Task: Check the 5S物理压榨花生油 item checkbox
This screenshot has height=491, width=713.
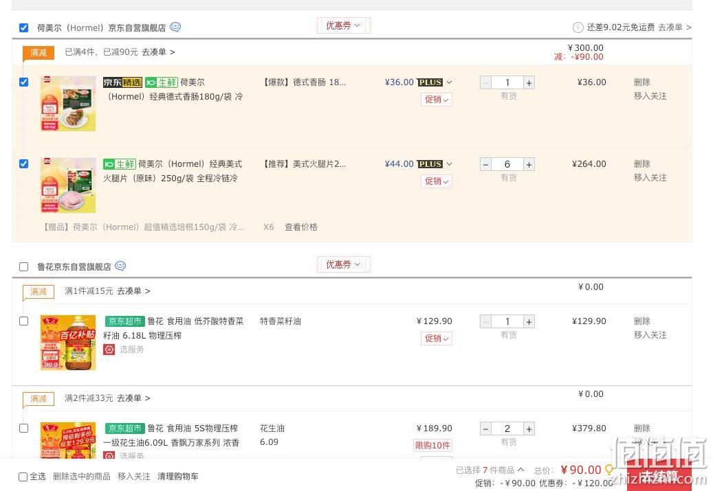Action: (x=23, y=429)
